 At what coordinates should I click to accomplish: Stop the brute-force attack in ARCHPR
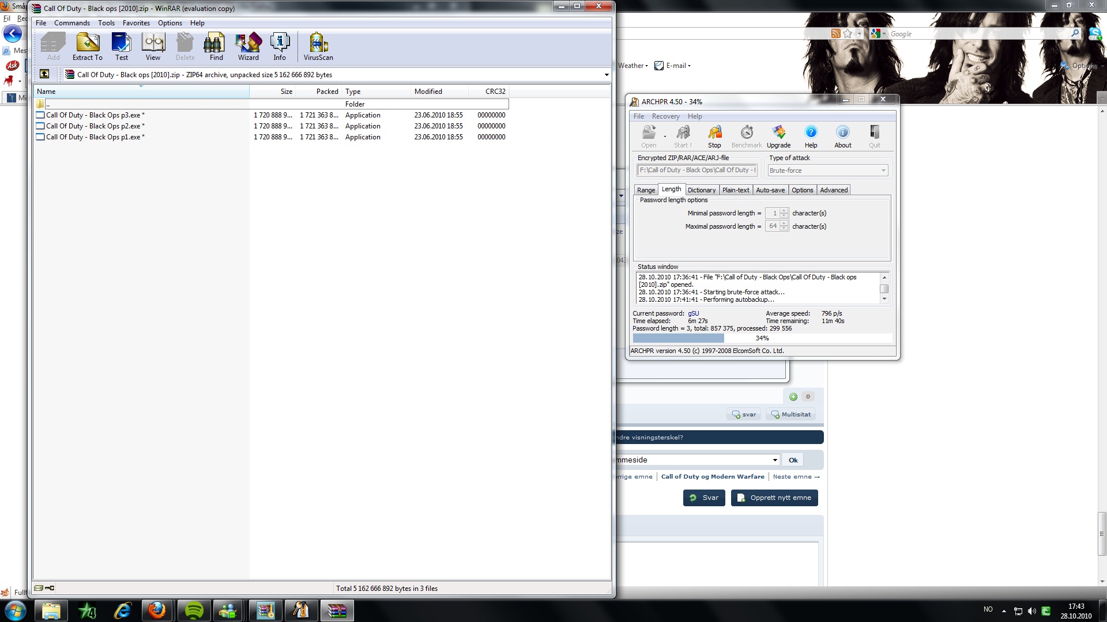click(x=714, y=137)
